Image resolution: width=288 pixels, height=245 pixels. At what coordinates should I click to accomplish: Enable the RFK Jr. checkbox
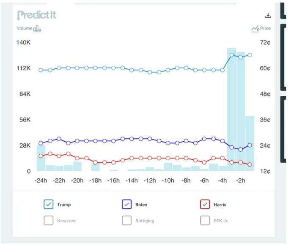coord(205,221)
